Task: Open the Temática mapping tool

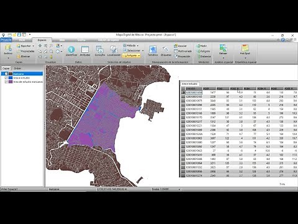Action: point(153,51)
